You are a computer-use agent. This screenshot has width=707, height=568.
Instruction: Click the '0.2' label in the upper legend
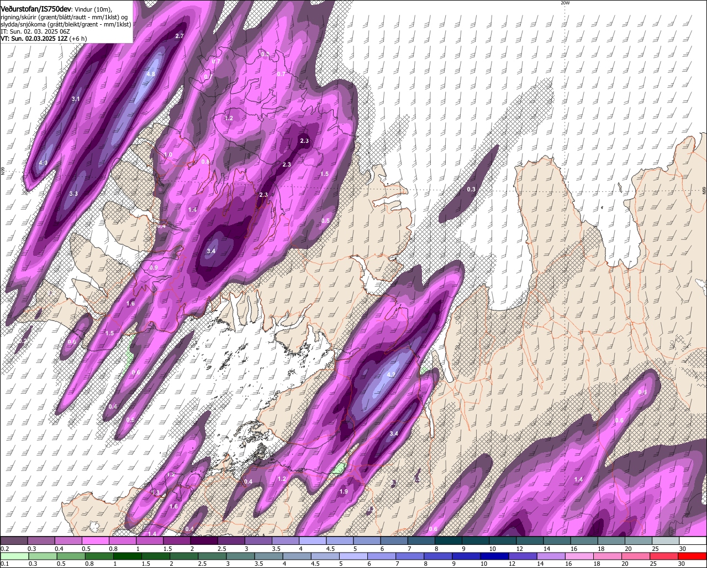4,549
